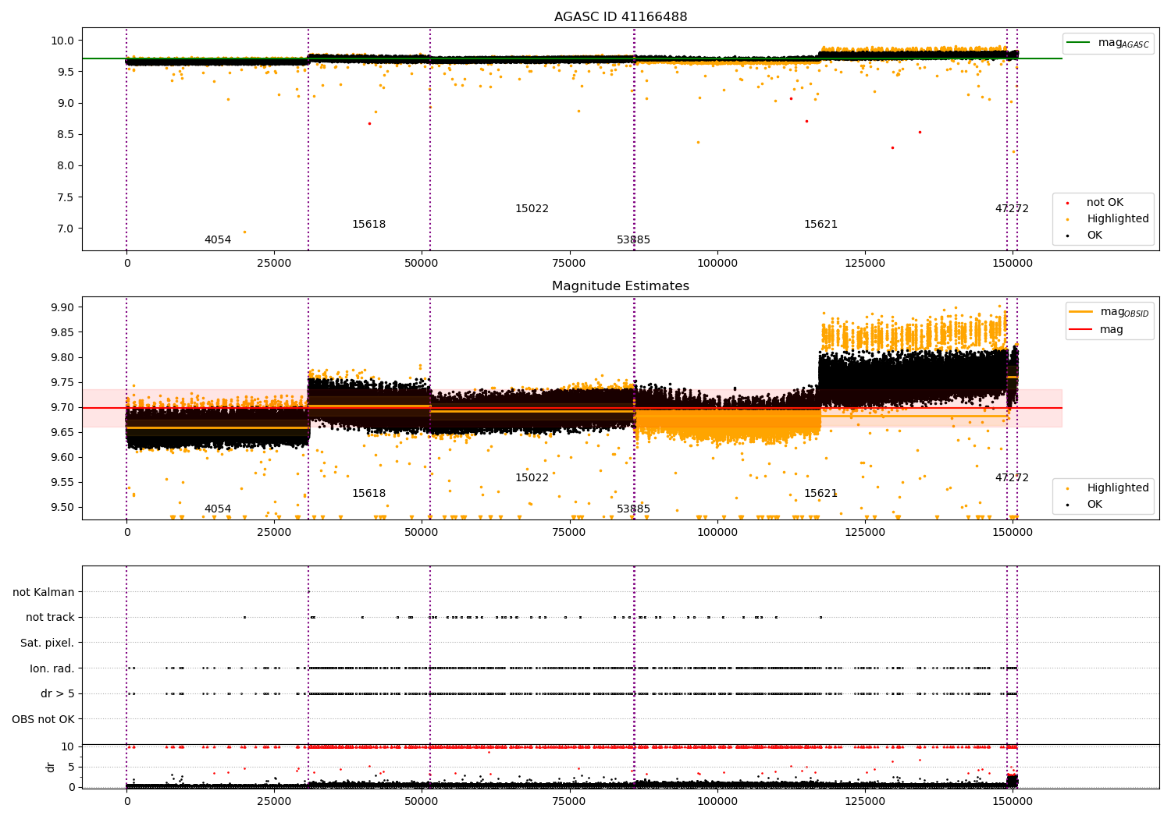The image size is (1171, 819).
Task: Click the 125000 tick under the AGASC ID plot
Action: click(865, 264)
